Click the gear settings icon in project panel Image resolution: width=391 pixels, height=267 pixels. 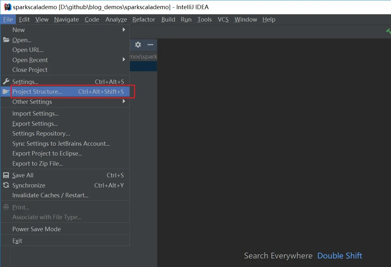(138, 45)
